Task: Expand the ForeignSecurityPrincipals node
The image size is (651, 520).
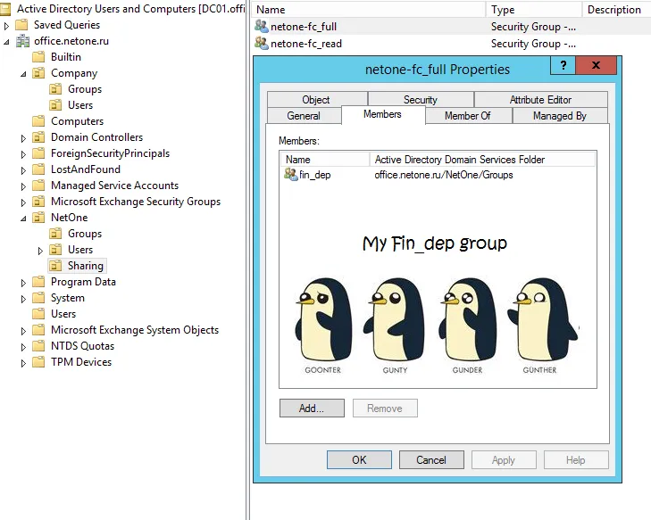Action: click(23, 154)
